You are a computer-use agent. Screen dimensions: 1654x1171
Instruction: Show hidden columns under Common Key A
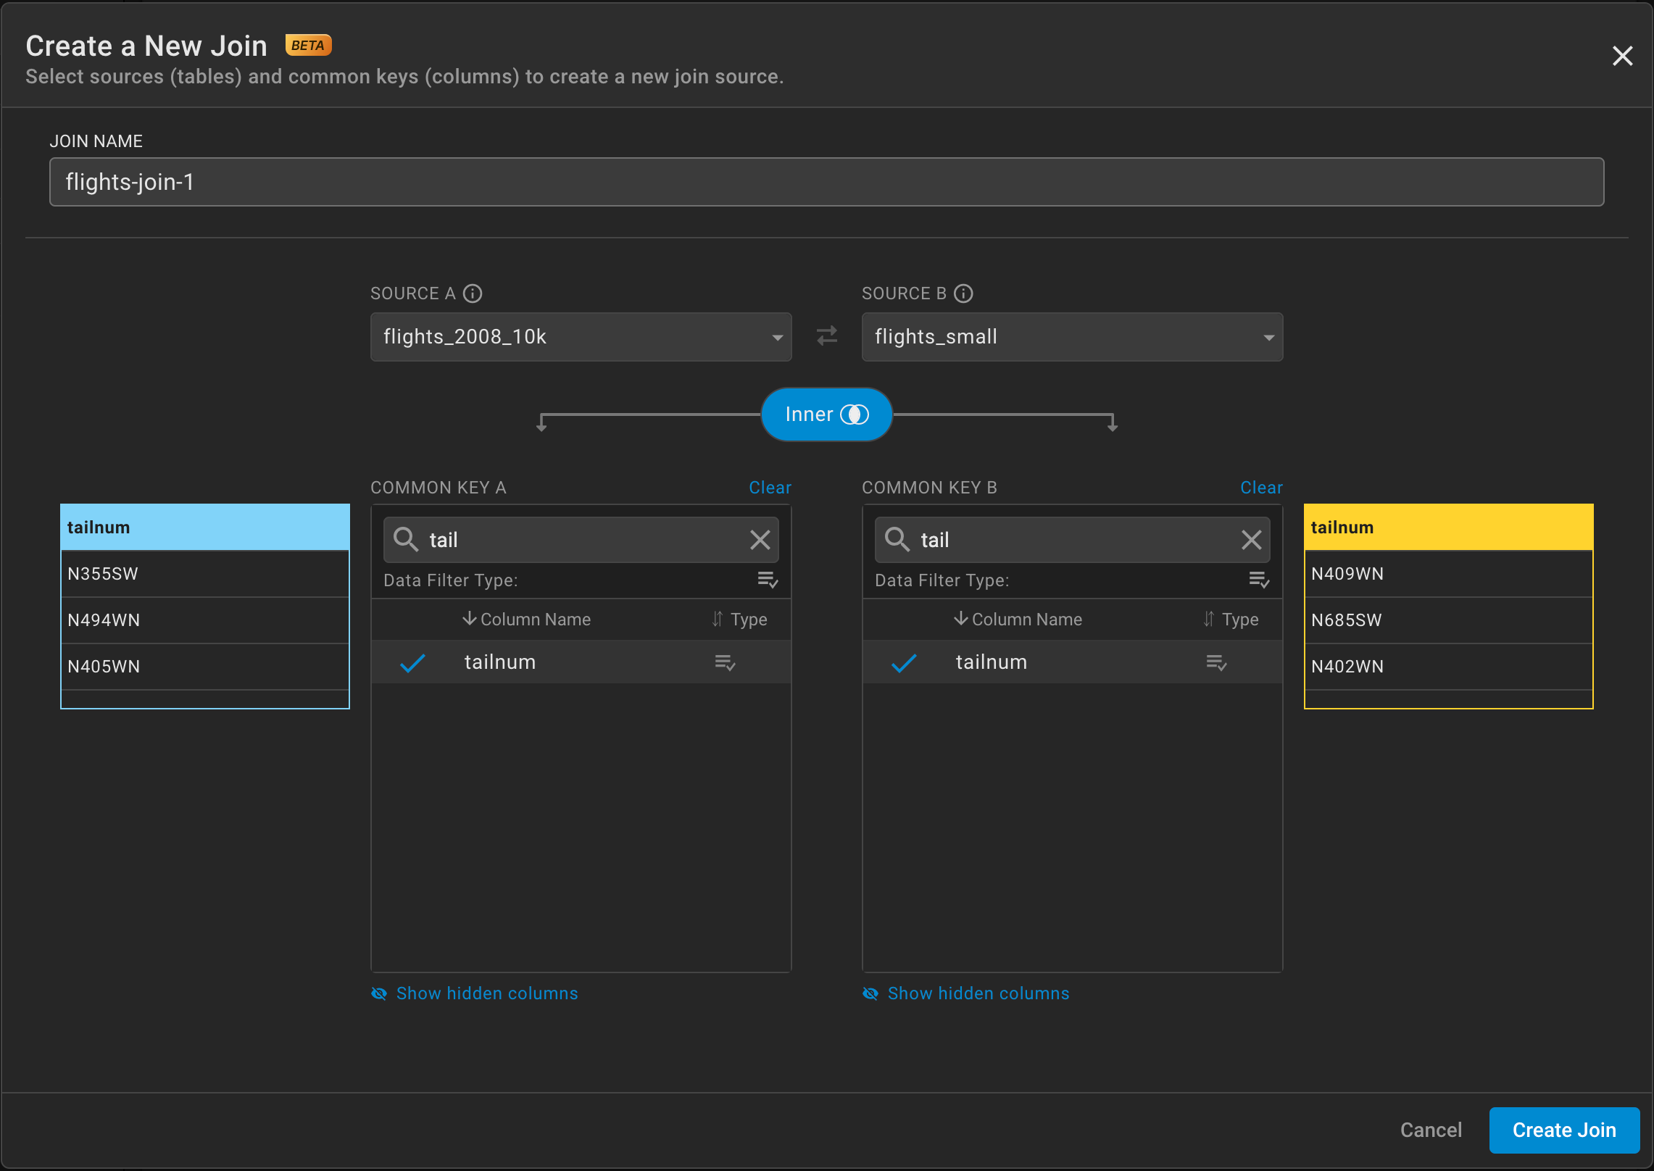(486, 993)
